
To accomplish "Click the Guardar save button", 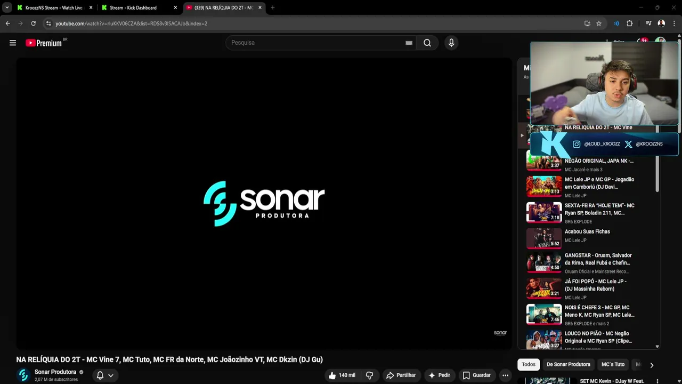I will pos(476,375).
